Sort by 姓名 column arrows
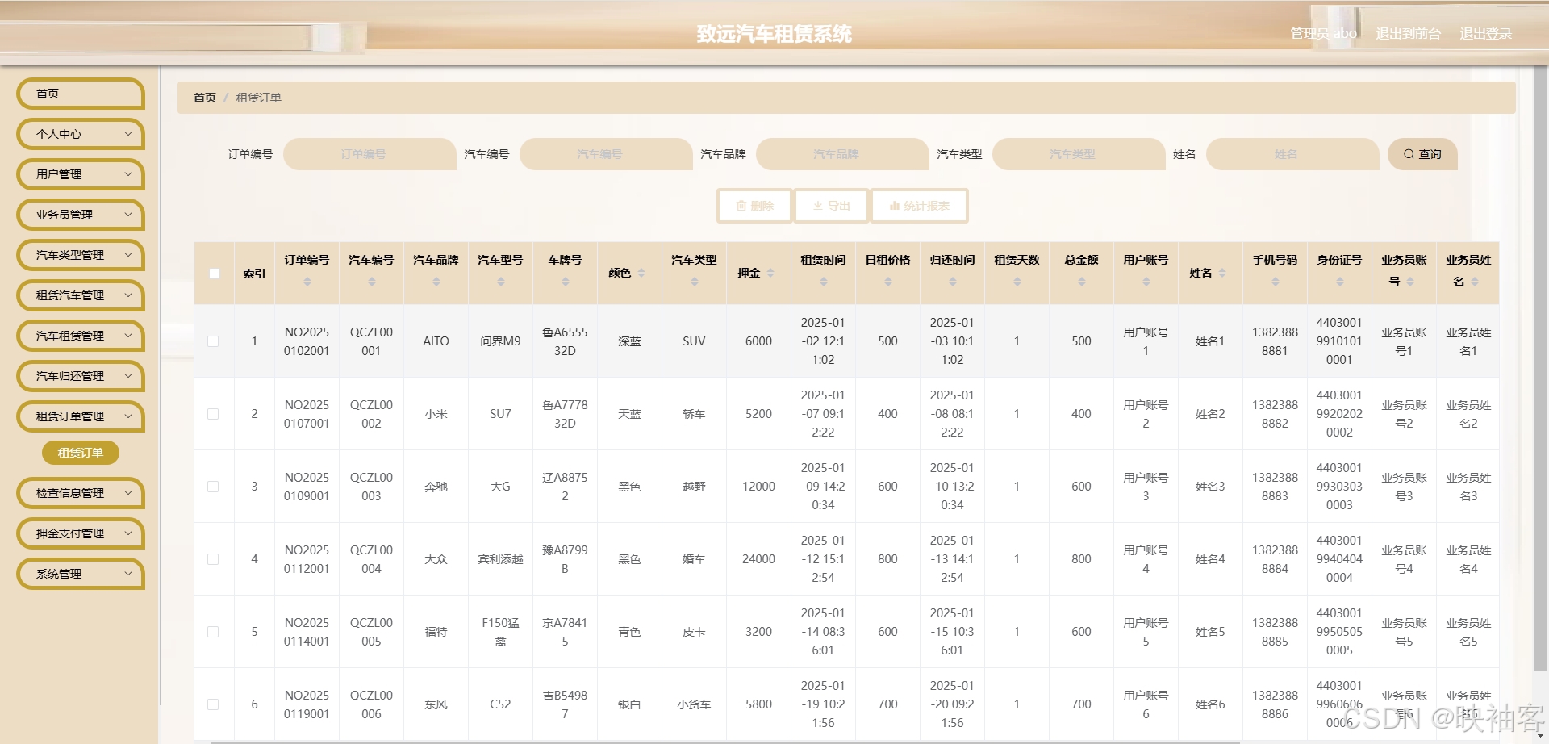Viewport: 1549px width, 744px height. [x=1222, y=273]
